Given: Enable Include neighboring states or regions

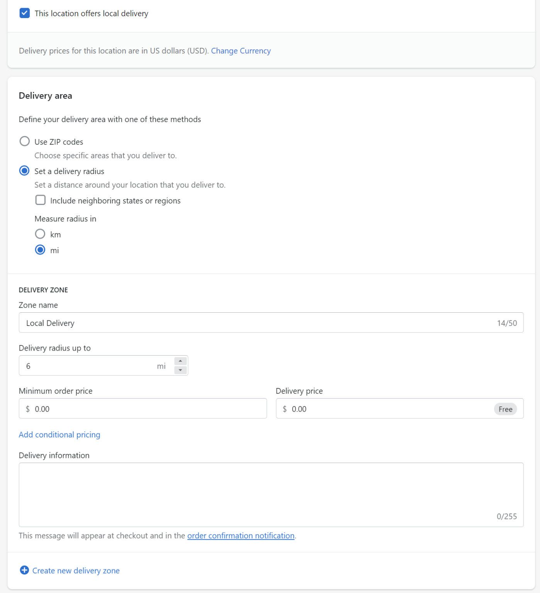Looking at the screenshot, I should [40, 200].
